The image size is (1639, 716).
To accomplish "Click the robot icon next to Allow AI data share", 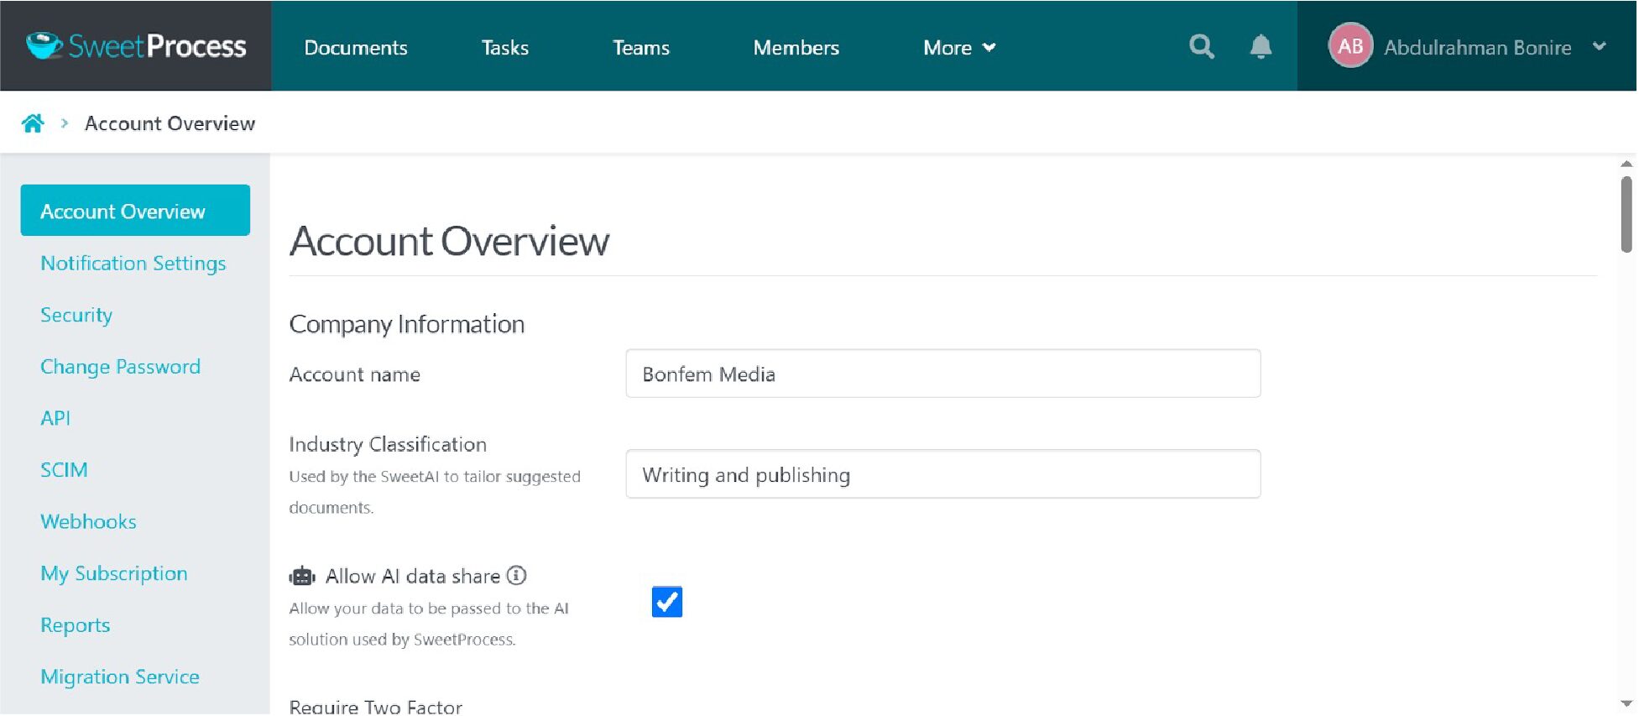I will coord(302,576).
